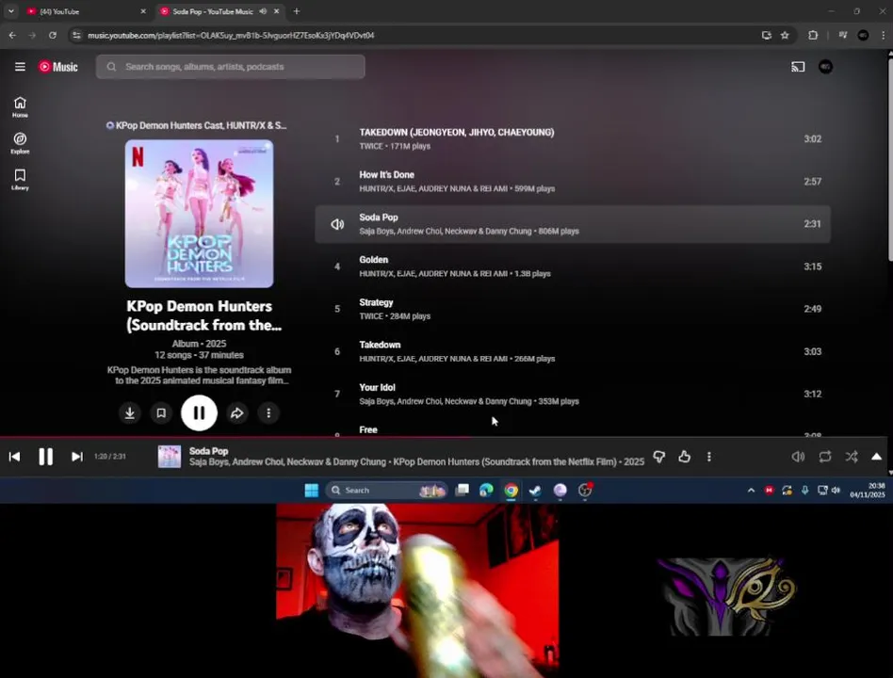Save album to library bookmark icon
893x678 pixels.
click(161, 412)
